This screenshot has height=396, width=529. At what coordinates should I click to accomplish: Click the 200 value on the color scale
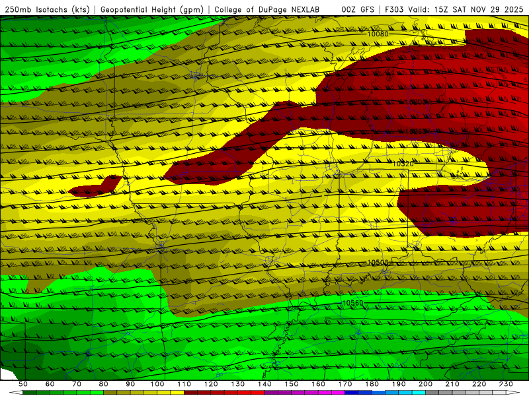tap(425, 384)
